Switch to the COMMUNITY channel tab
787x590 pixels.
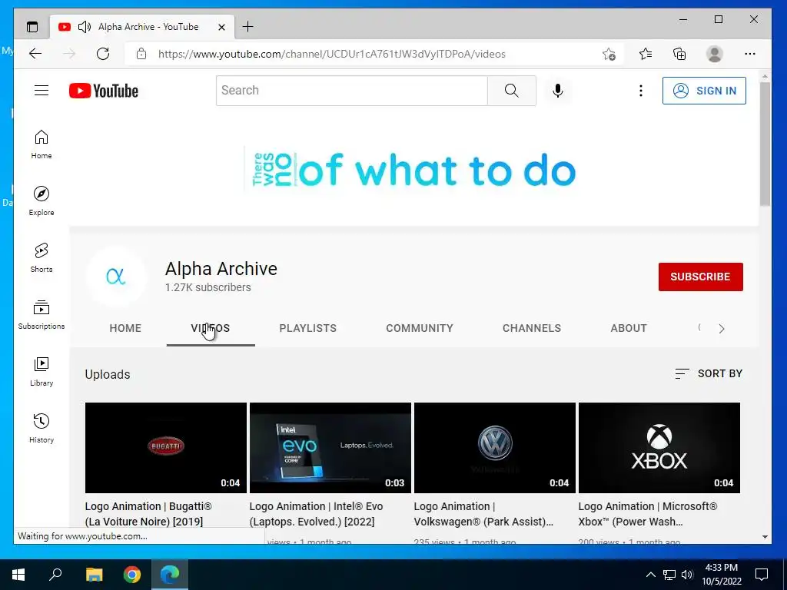[420, 328]
